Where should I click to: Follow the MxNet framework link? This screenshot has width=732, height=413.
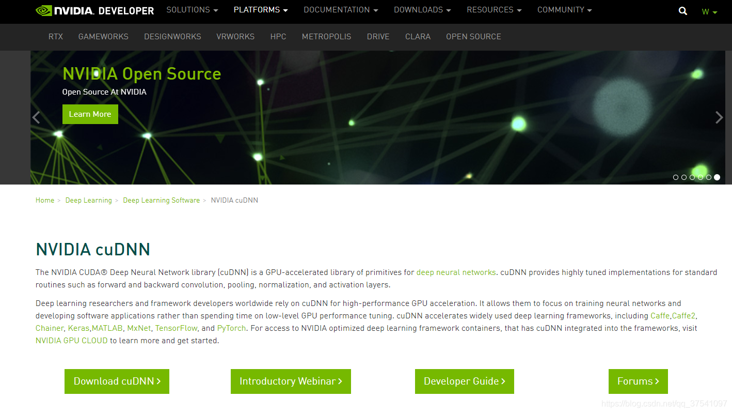pyautogui.click(x=139, y=328)
